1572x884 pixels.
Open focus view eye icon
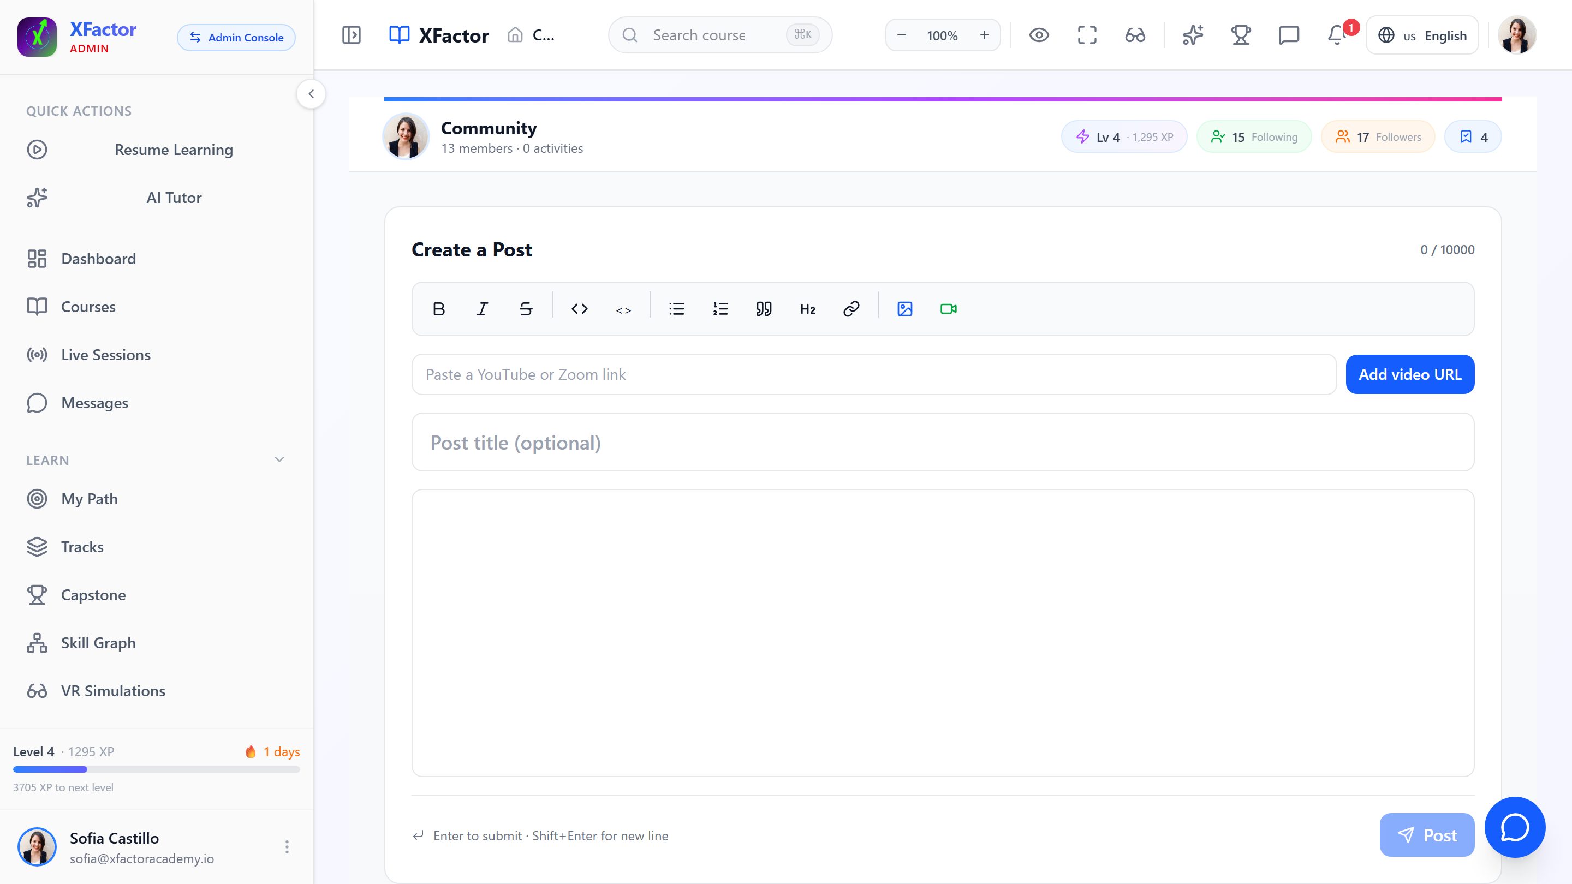[x=1039, y=35]
